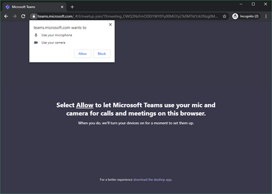Maximize the Chrome window
Screen dimensions: 272x194
coord(253,4)
